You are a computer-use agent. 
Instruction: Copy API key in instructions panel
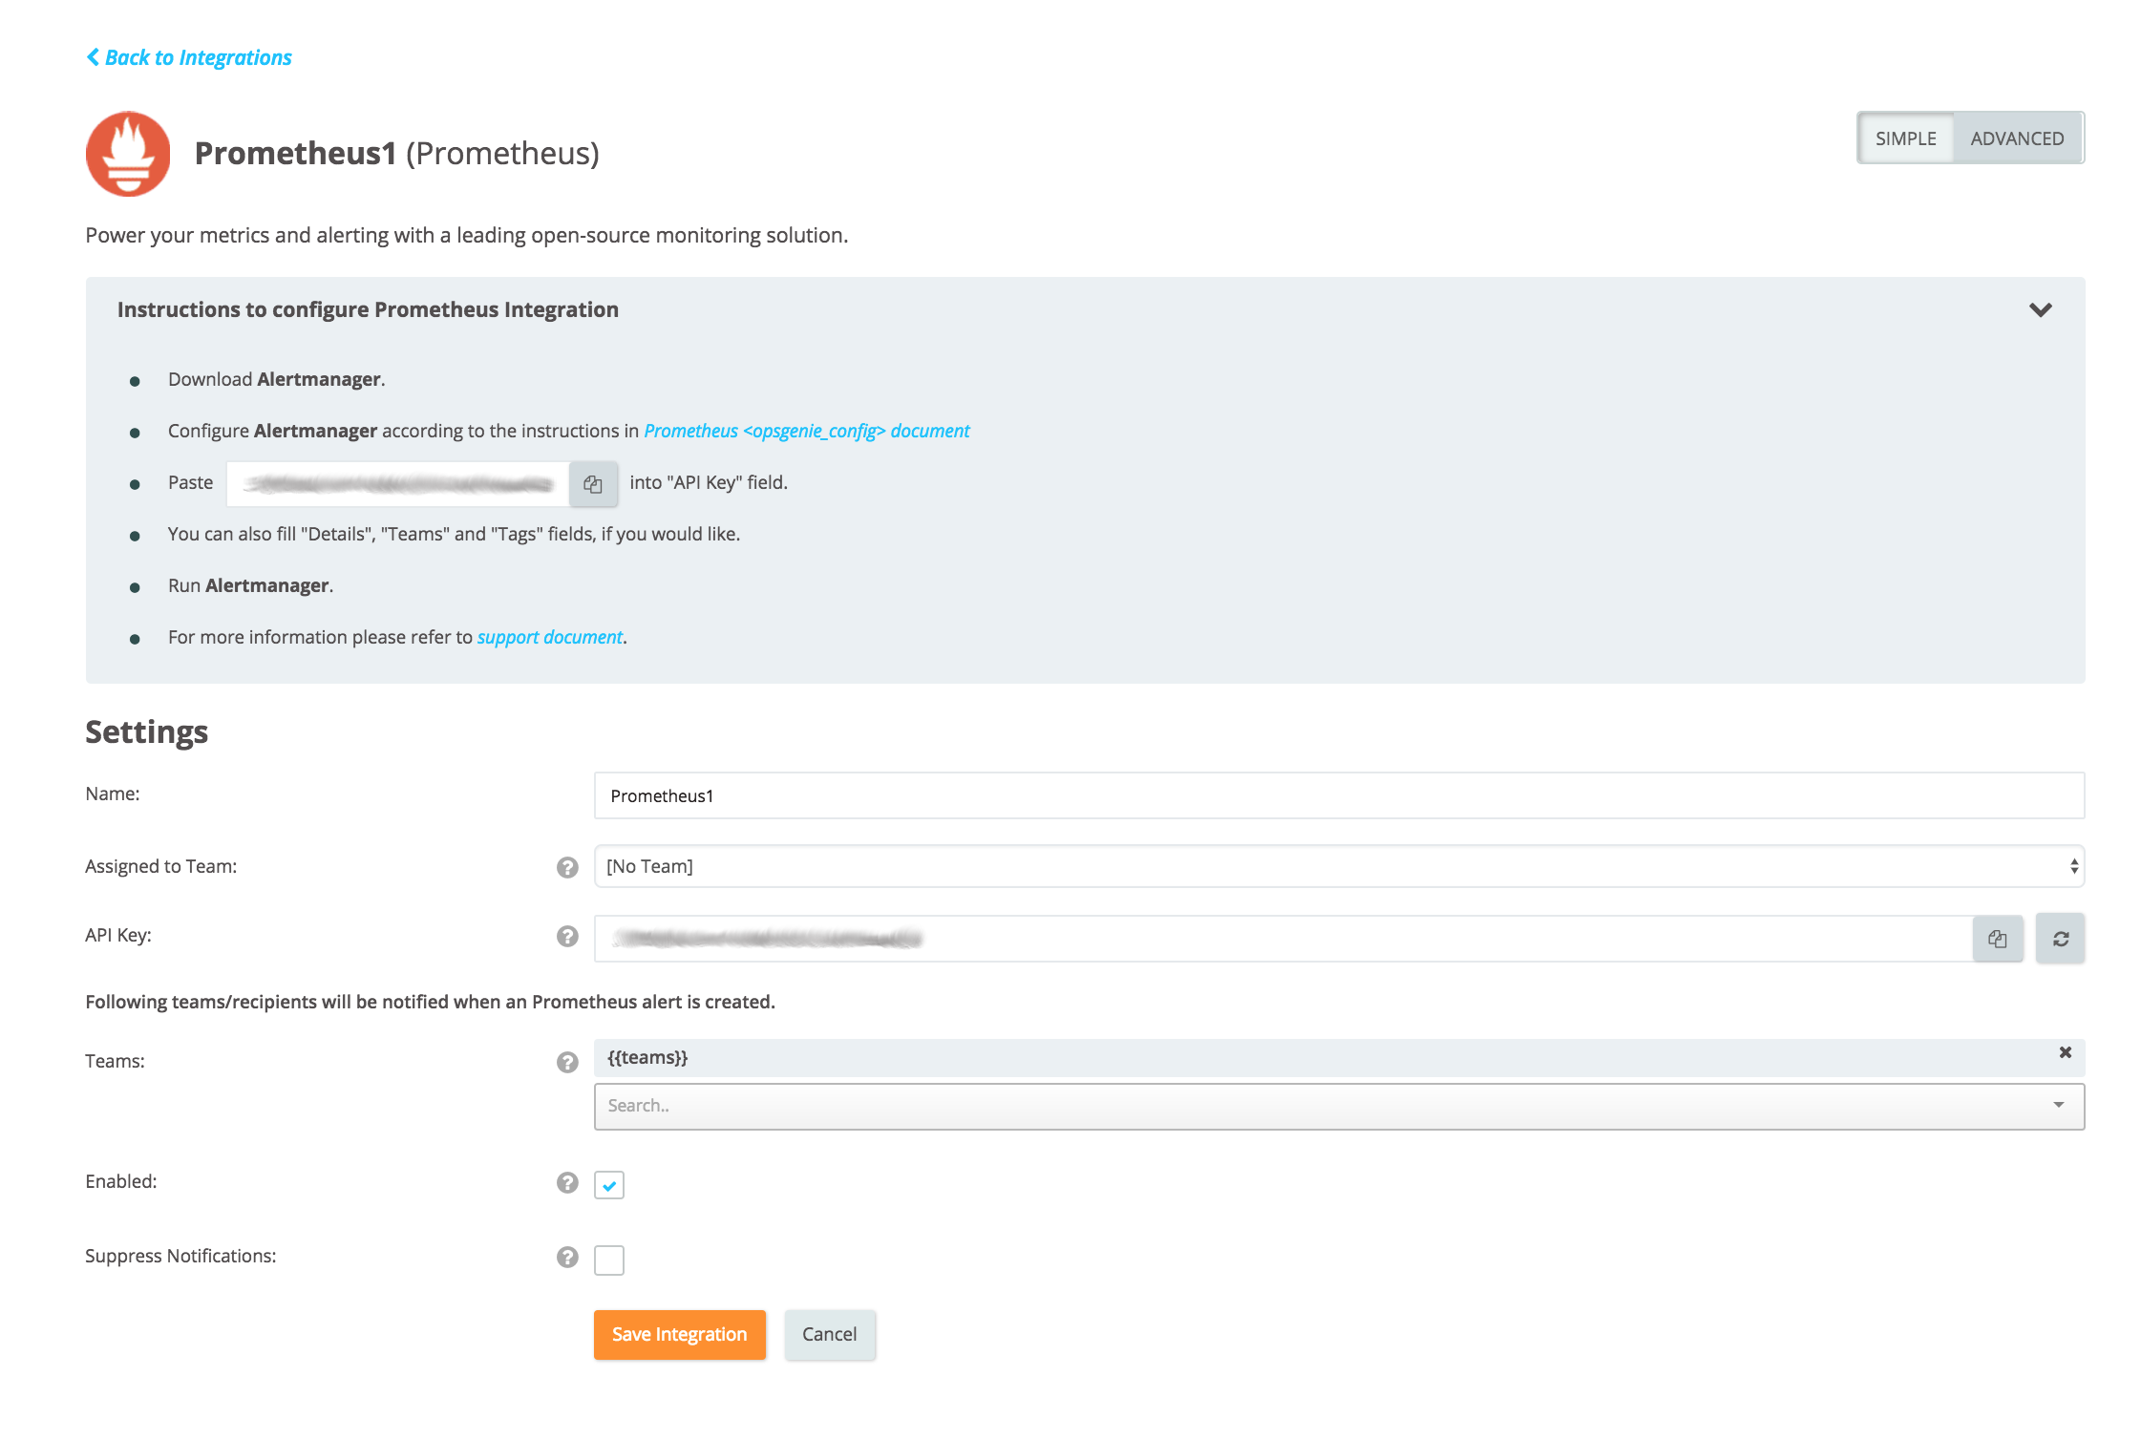[593, 484]
